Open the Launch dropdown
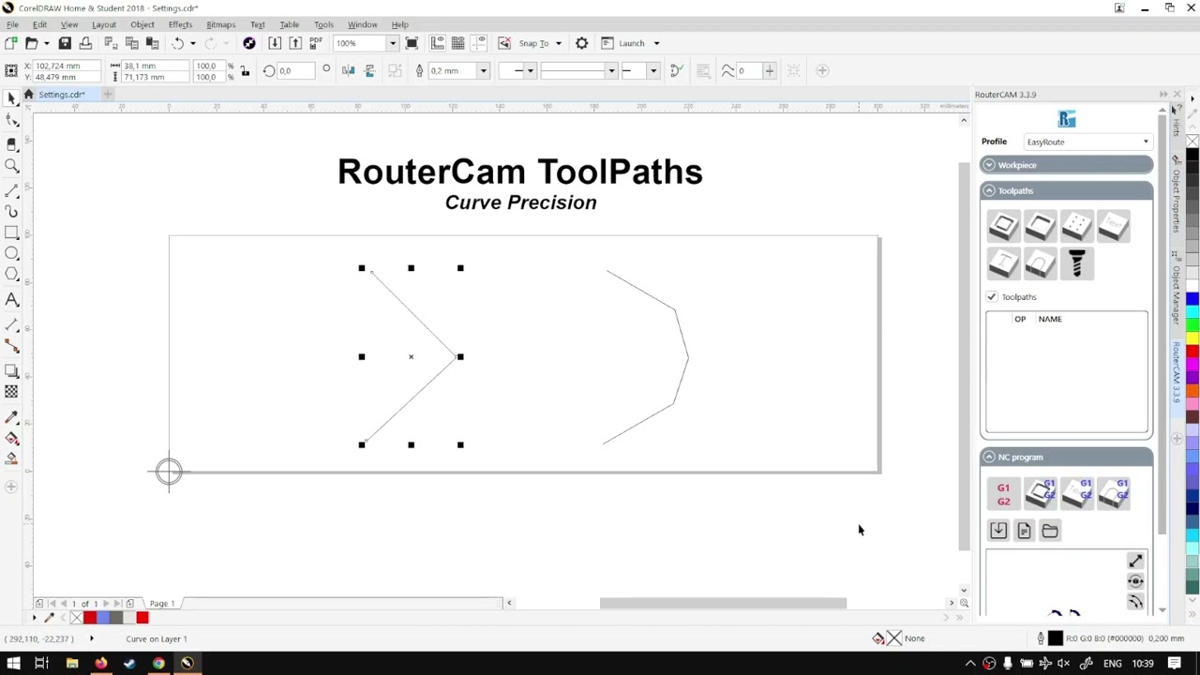Screen dimensions: 1200x675 tap(656, 43)
